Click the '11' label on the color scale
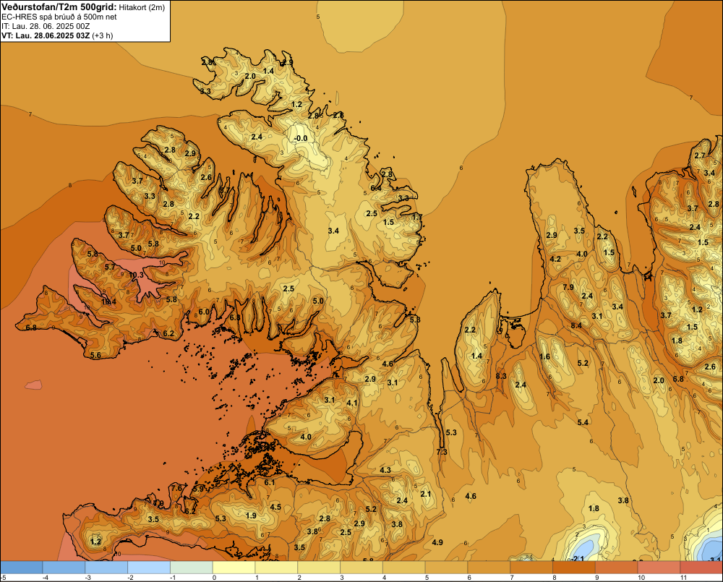The height and width of the screenshot is (582, 723). coord(683,578)
